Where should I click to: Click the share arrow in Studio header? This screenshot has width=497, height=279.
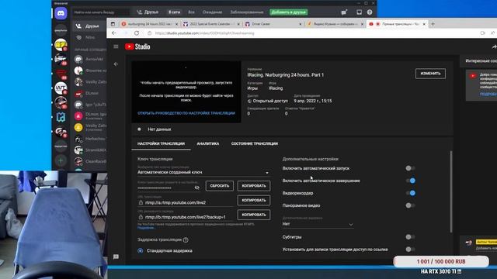(x=494, y=46)
